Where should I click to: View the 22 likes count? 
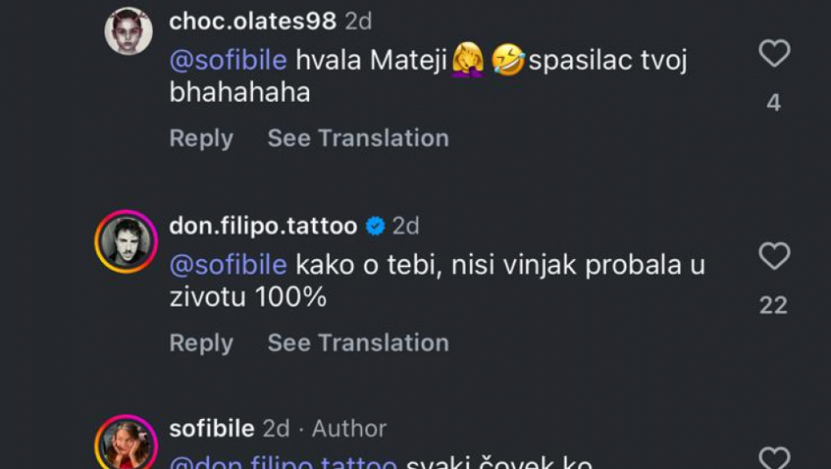pyautogui.click(x=773, y=306)
